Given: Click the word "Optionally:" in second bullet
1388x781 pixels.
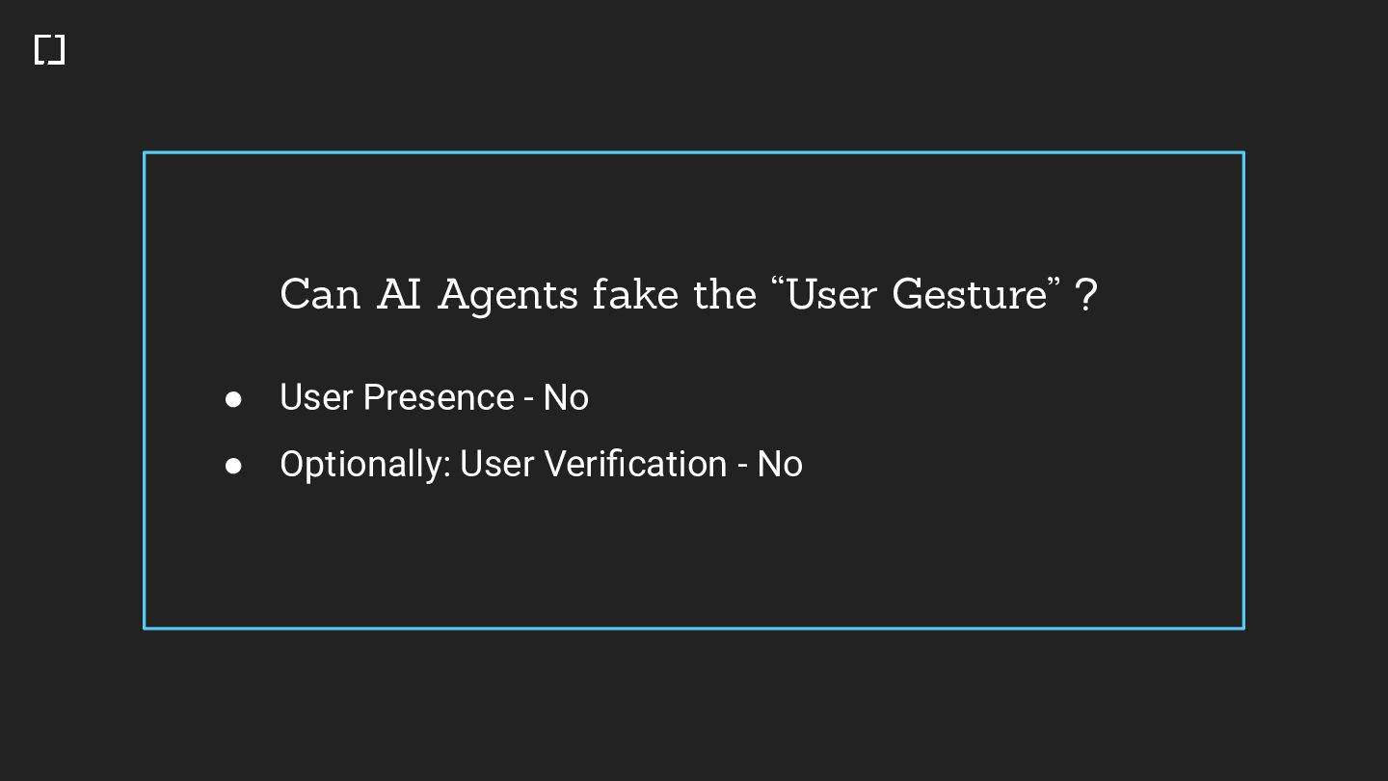Looking at the screenshot, I should click(365, 464).
